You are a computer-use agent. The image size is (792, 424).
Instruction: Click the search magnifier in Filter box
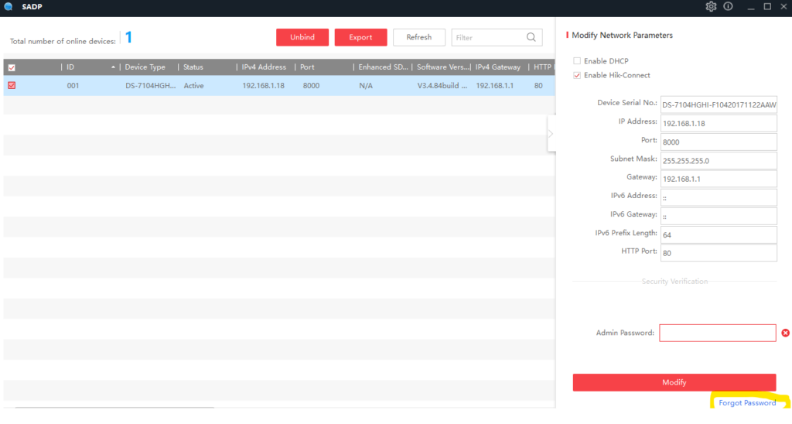531,37
